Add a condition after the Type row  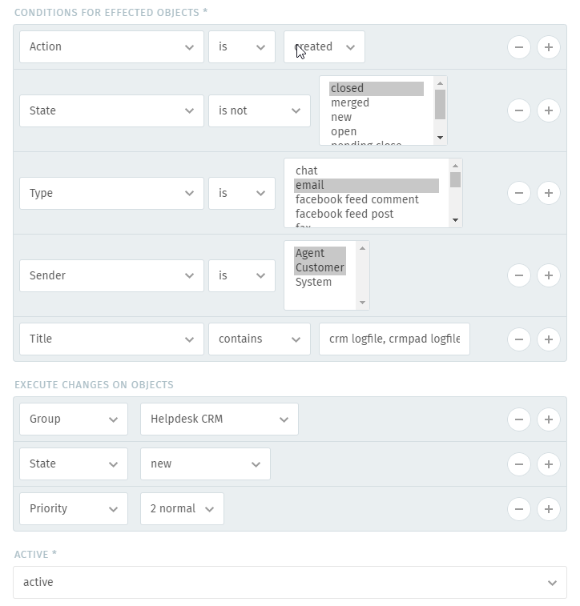(x=548, y=193)
